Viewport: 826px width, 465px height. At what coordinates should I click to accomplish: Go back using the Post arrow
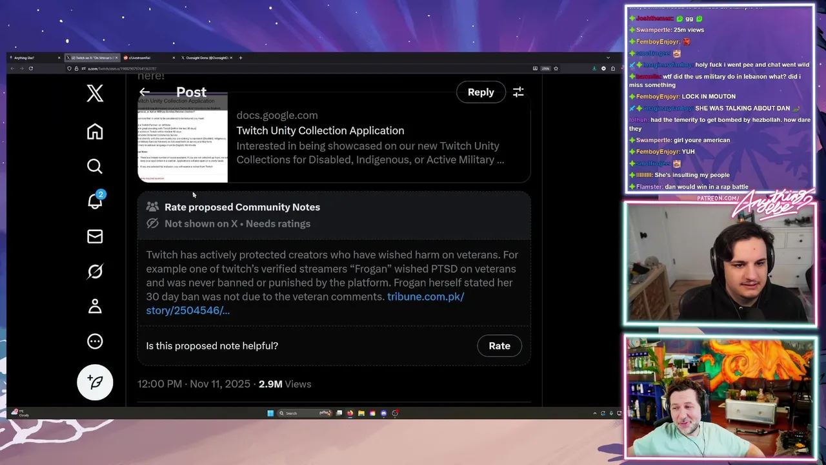point(145,92)
